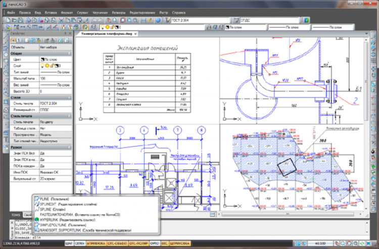Toggle ШАГ snap mode in status bar
The image size is (379, 249).
click(x=69, y=243)
